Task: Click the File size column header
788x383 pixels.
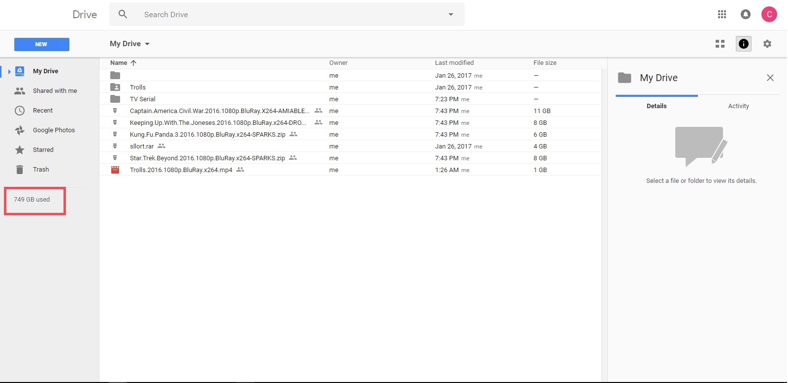Action: tap(545, 63)
